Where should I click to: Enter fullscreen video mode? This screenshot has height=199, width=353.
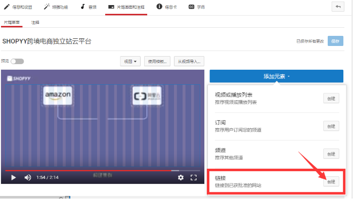pyautogui.click(x=194, y=178)
